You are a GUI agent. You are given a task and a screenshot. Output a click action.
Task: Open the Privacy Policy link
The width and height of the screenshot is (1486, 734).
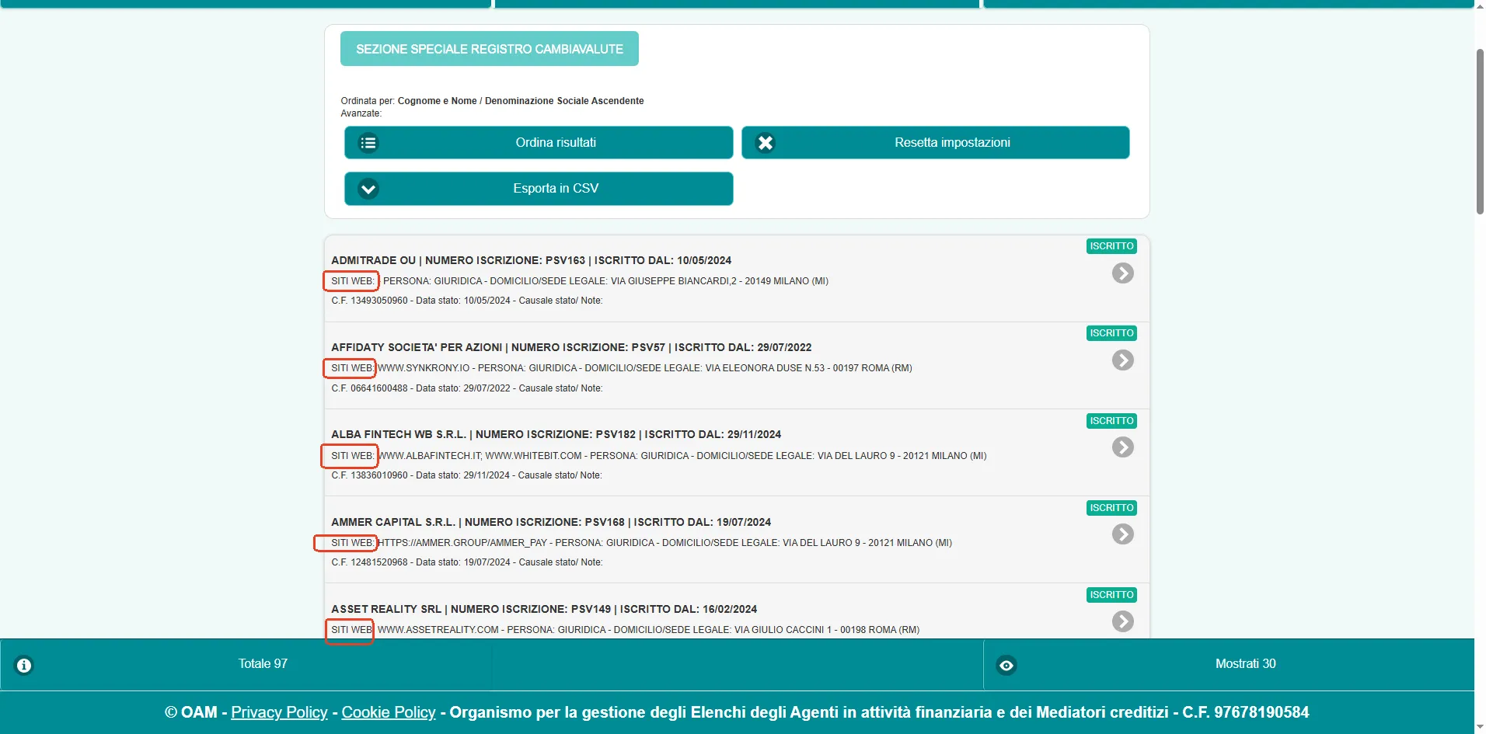(x=279, y=712)
